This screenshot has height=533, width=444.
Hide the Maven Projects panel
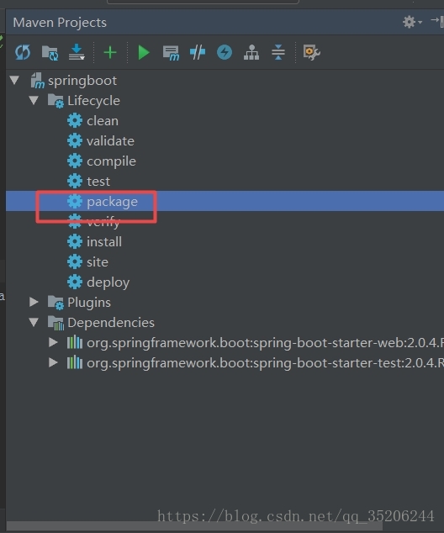pos(437,21)
